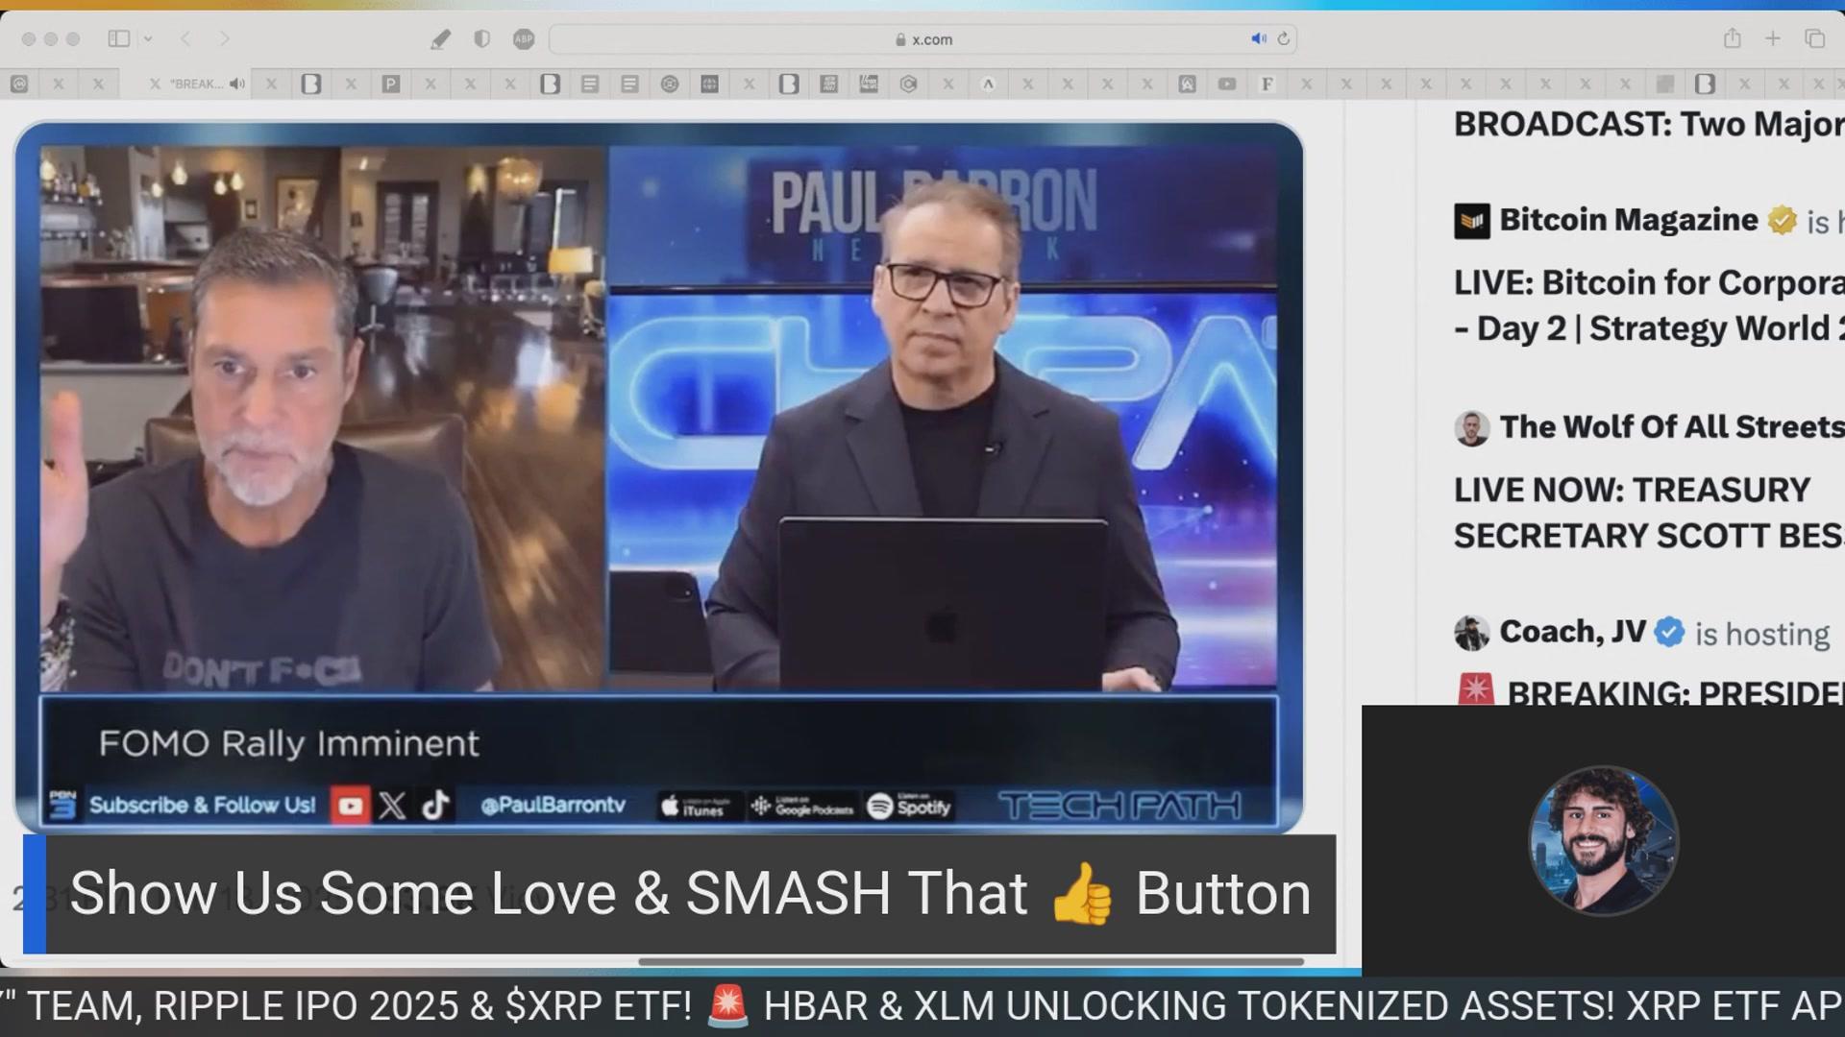Image resolution: width=1845 pixels, height=1037 pixels.
Task: Open Bitcoin Magazine profile link
Action: pos(1629,220)
